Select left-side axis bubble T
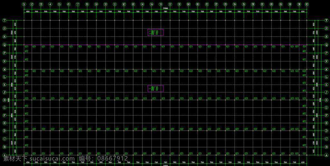This screenshot has width=330, height=166. [x=5, y=20]
